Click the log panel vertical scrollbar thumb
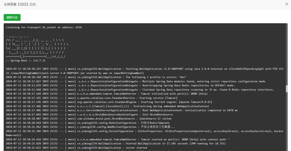The height and width of the screenshot is (151, 291). point(287,89)
